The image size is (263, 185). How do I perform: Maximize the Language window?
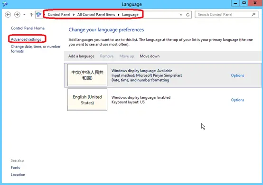244,3
